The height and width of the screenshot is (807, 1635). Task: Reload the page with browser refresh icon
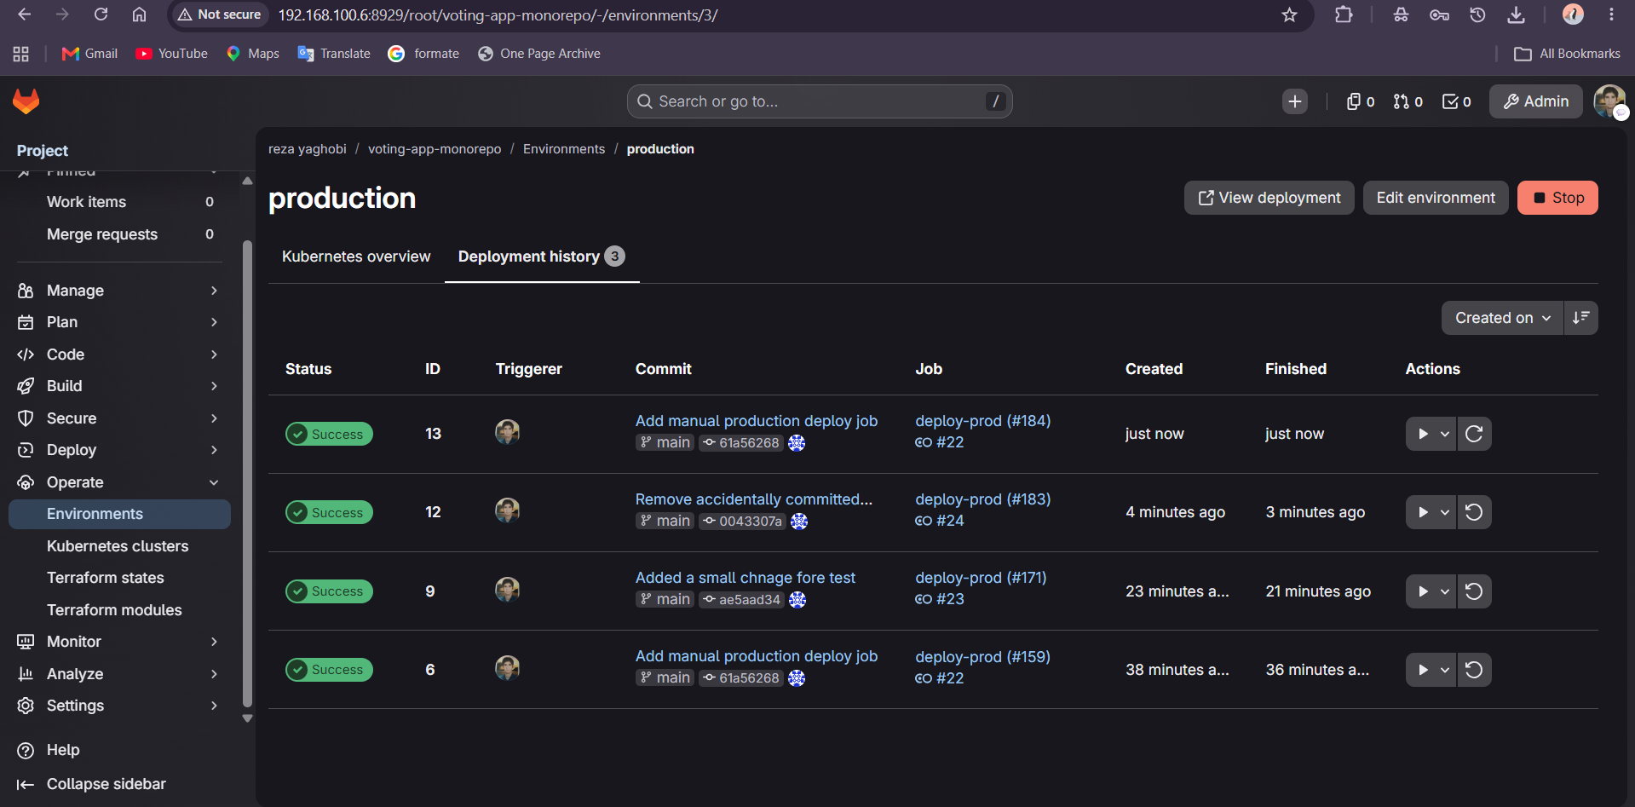(x=101, y=14)
